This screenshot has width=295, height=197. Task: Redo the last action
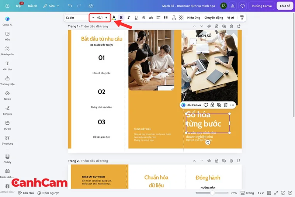coord(79,6)
